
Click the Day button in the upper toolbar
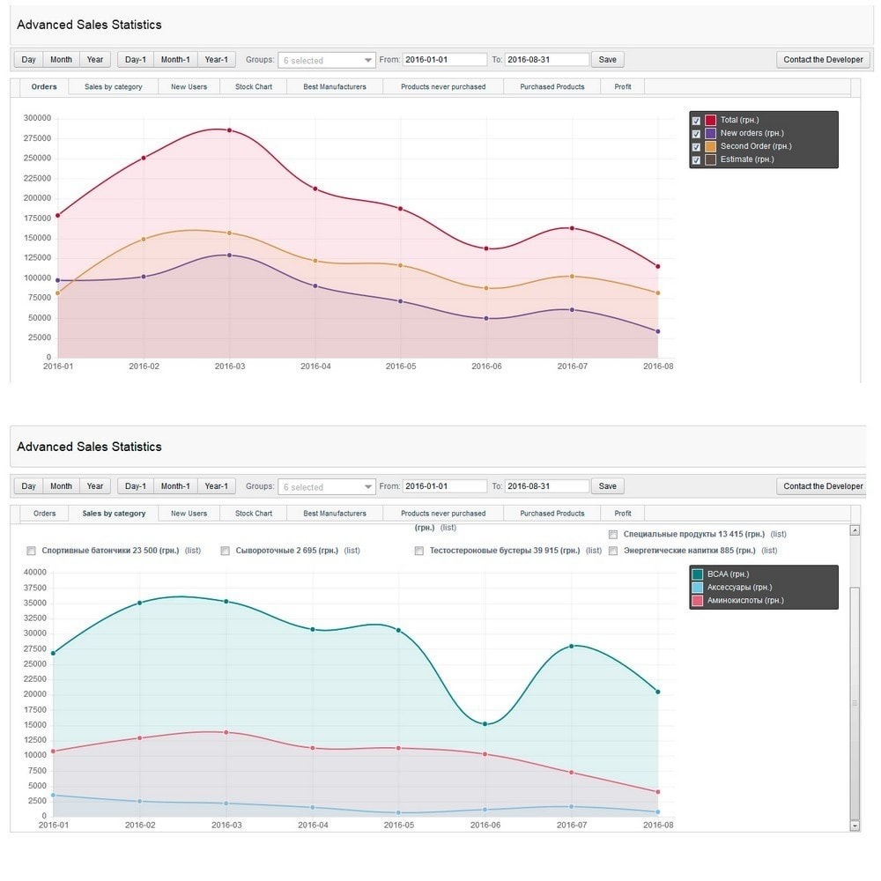pos(29,60)
